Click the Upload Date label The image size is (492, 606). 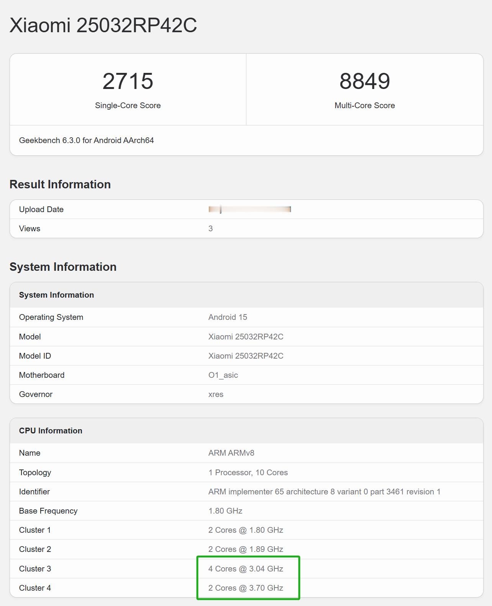(x=41, y=209)
